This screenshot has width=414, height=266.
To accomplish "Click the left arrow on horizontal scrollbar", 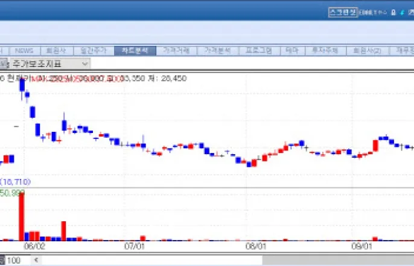I will (x=36, y=260).
